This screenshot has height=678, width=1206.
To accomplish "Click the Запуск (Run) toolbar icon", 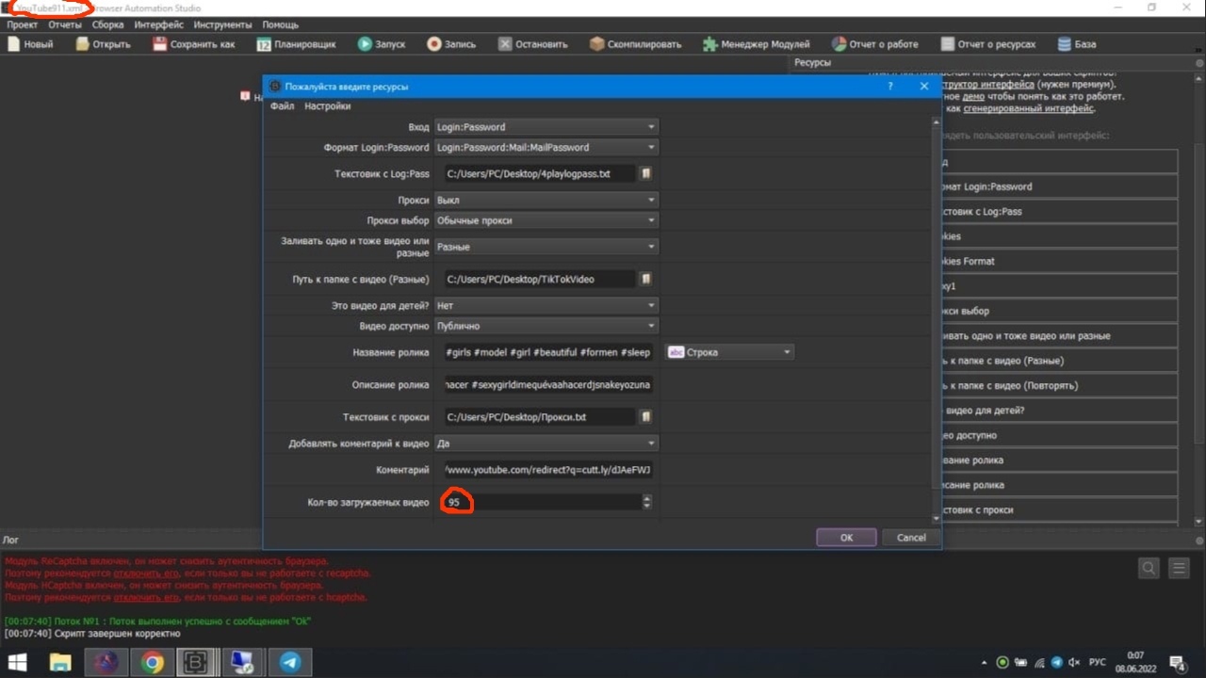I will tap(365, 44).
